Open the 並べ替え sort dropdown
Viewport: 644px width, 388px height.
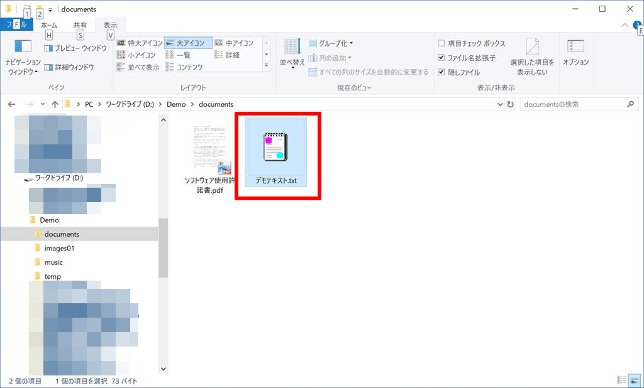(x=292, y=53)
